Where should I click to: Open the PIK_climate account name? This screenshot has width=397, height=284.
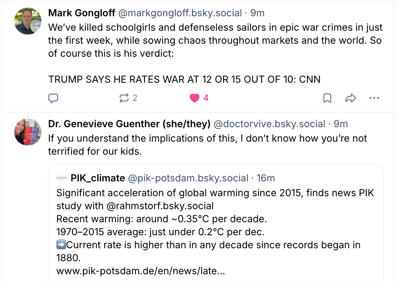(98, 178)
